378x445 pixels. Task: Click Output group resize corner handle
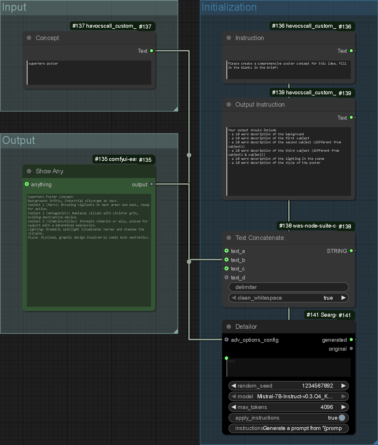click(x=176, y=331)
